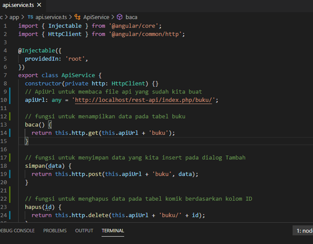Click the @Injectable decorator on line 4
The image size is (313, 244).
tap(37, 51)
